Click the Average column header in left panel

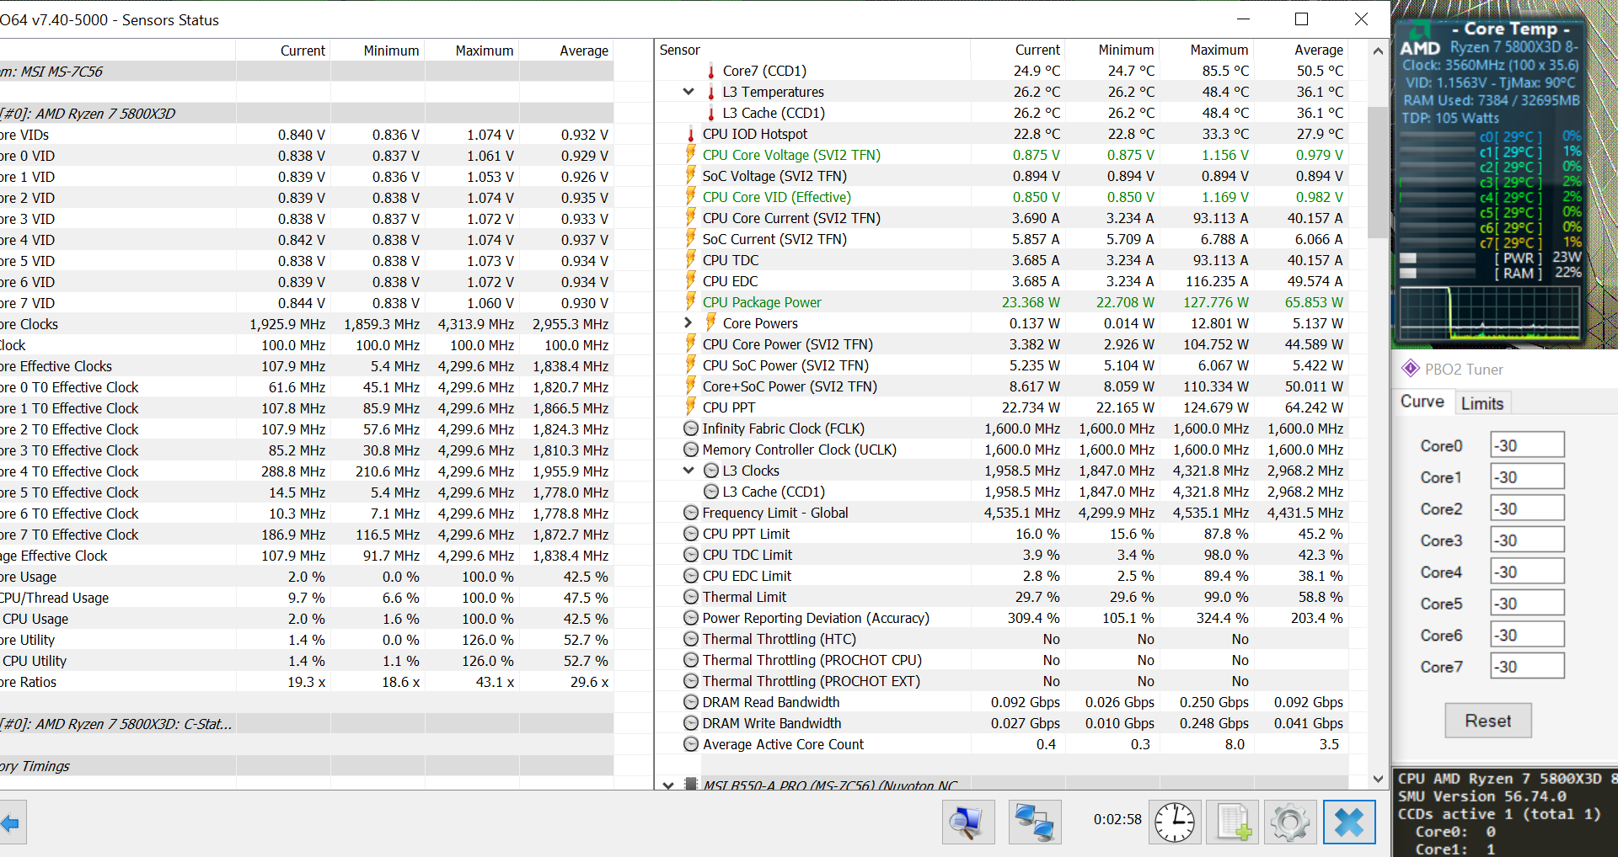(584, 51)
